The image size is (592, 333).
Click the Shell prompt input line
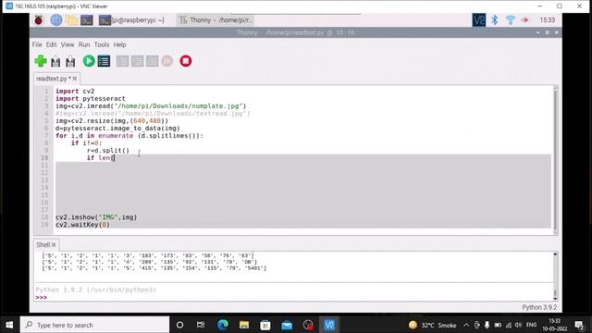(294, 298)
